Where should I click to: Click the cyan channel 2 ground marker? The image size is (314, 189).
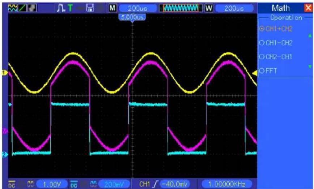point(4,154)
